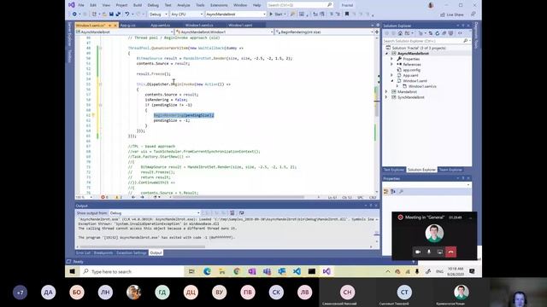Open the Show output from dropdown
Image resolution: width=547 pixels, height=307 pixels.
click(155, 212)
